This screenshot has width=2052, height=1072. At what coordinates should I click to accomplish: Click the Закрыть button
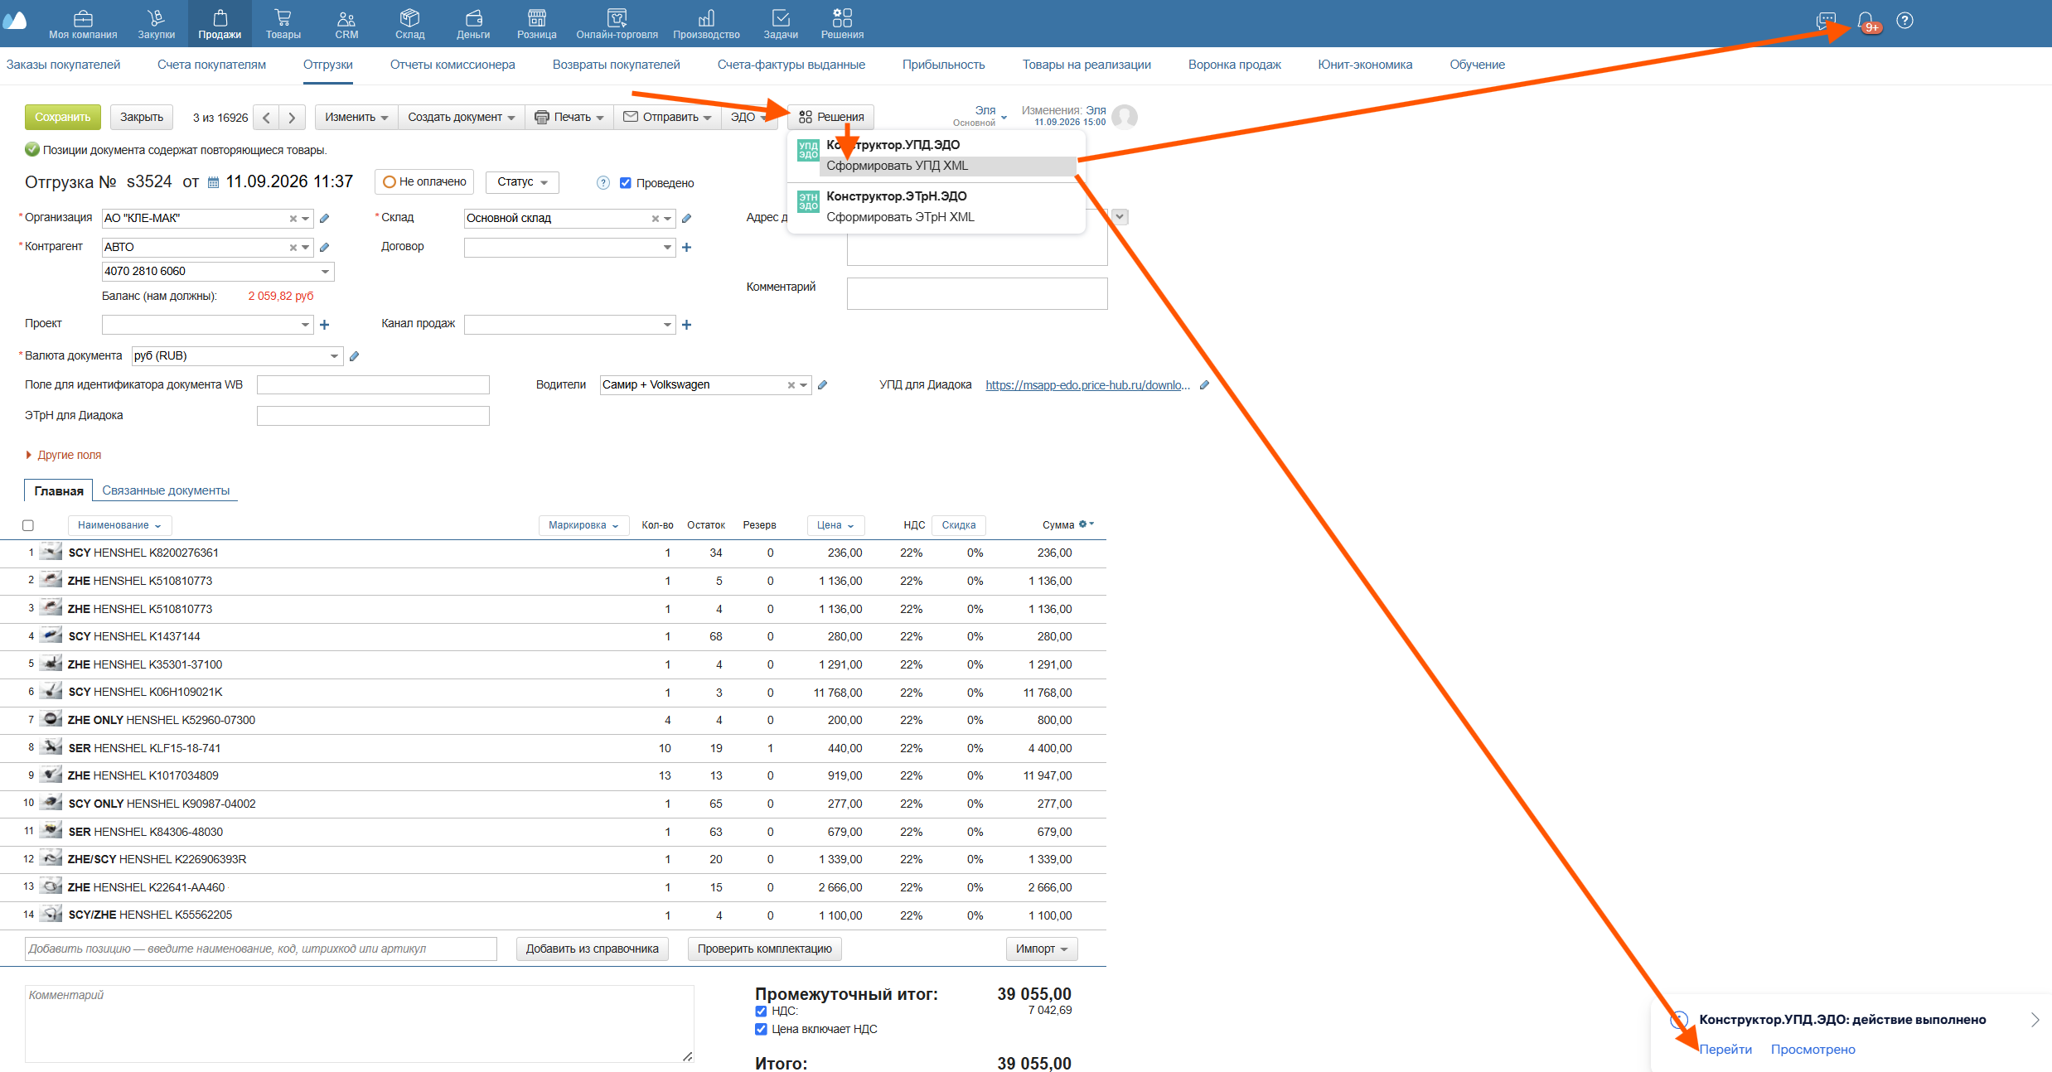tap(142, 118)
